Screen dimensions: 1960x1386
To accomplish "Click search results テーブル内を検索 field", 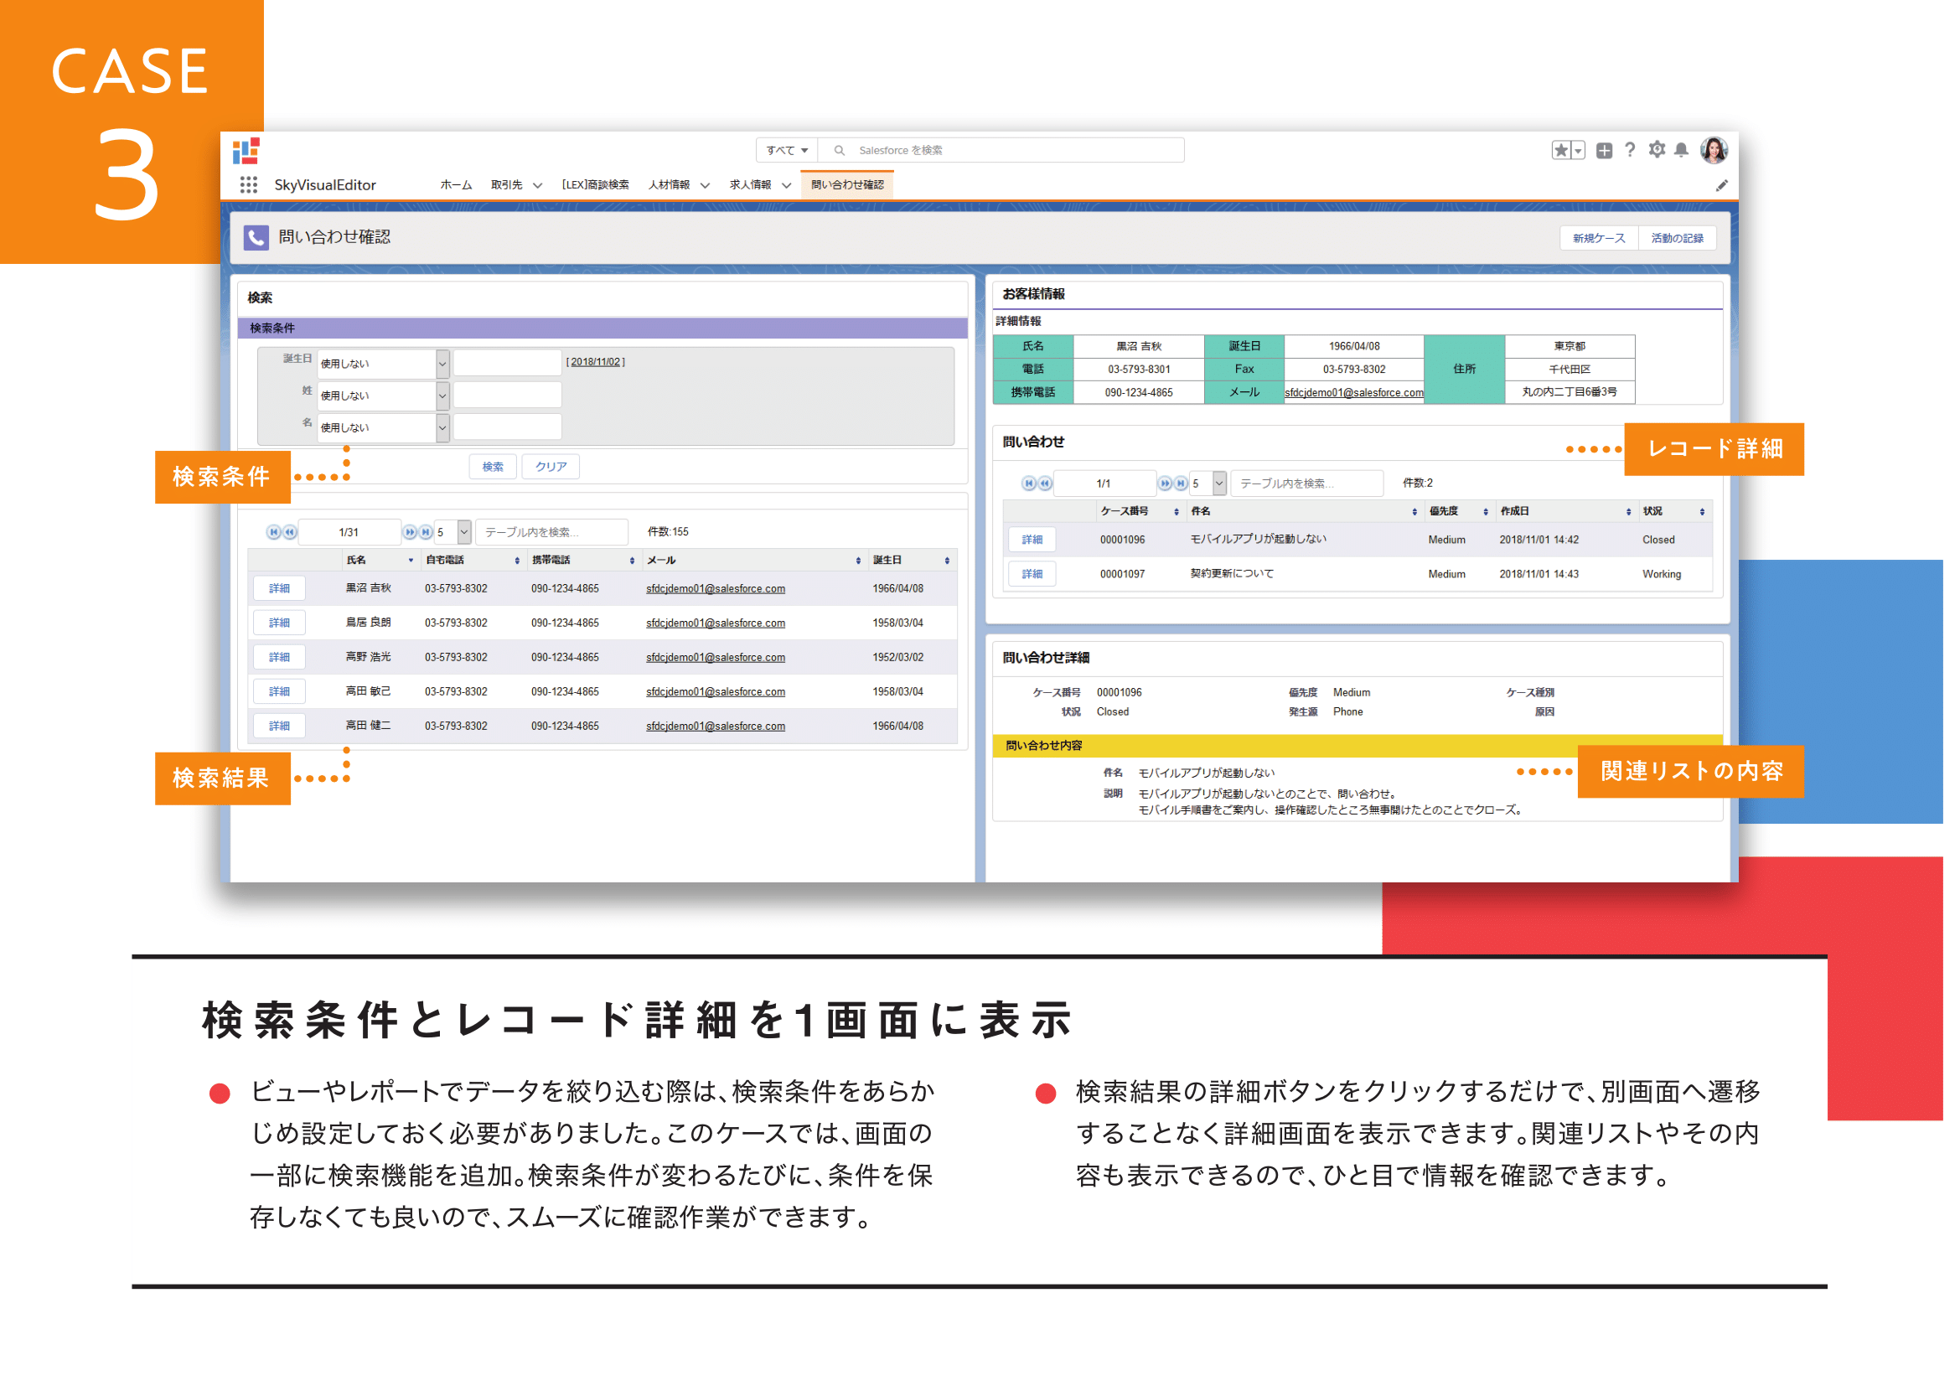I will (551, 532).
